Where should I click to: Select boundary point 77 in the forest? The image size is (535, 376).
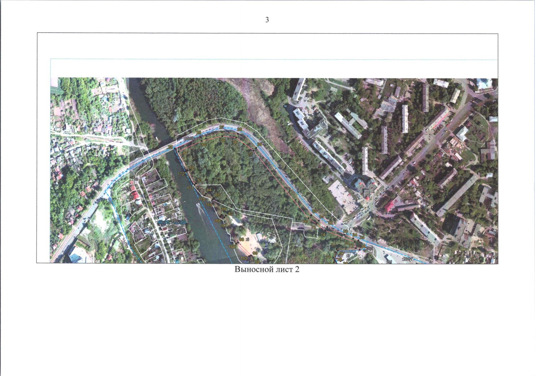(250, 154)
